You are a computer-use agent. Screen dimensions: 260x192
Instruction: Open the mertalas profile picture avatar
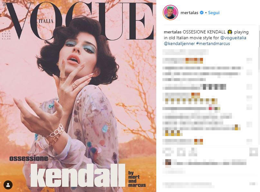click(170, 13)
